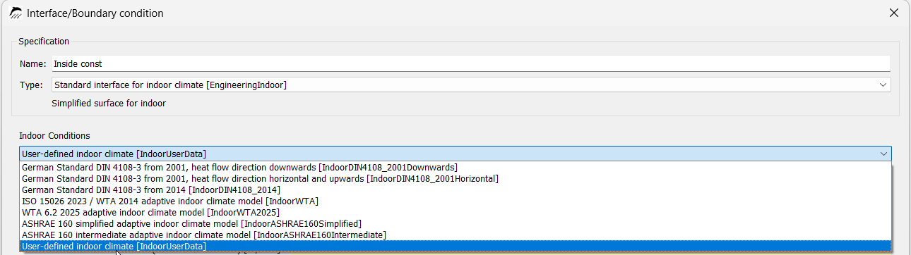Image resolution: width=911 pixels, height=255 pixels.
Task: Collapse the Indoor Conditions combo box
Action: pos(455,154)
